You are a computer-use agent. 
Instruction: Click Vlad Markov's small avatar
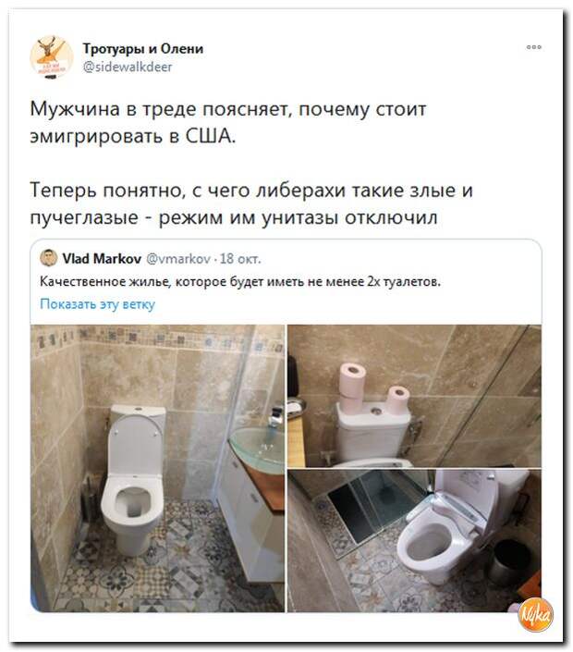pos(49,258)
